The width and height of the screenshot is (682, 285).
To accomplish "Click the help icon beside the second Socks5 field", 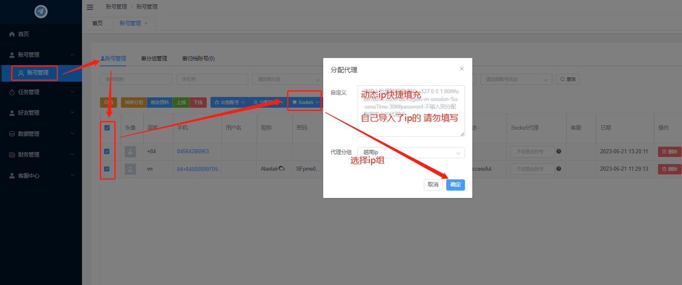I will pyautogui.click(x=559, y=169).
